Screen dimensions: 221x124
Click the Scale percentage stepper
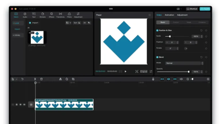point(202,36)
